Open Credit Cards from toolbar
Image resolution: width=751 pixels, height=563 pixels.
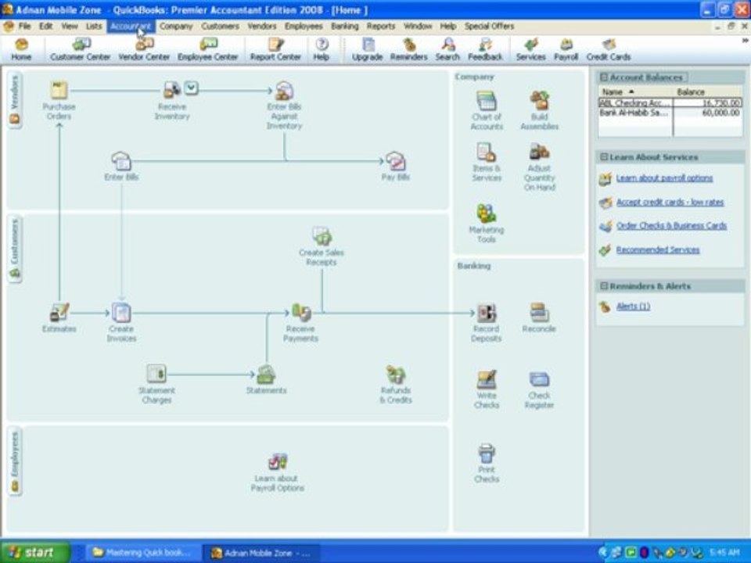coord(609,50)
